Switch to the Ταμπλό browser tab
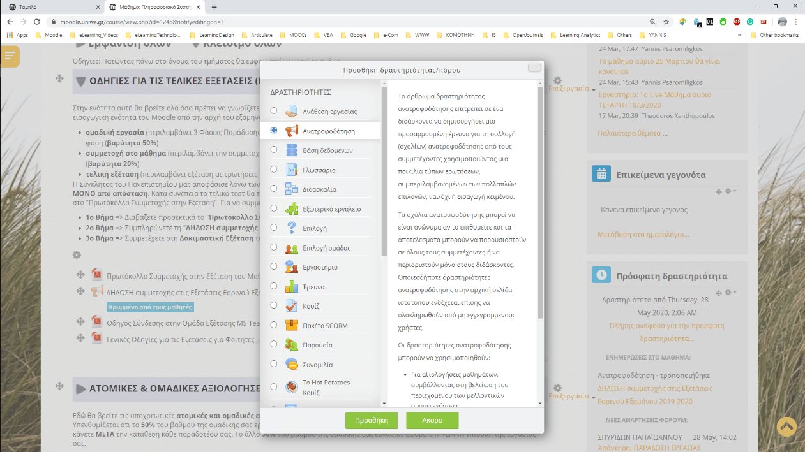Image resolution: width=805 pixels, height=452 pixels. pyautogui.click(x=53, y=7)
